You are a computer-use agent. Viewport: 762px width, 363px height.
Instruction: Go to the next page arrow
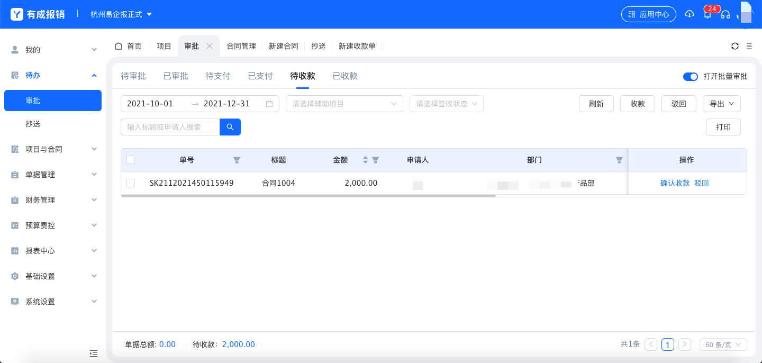pos(685,344)
